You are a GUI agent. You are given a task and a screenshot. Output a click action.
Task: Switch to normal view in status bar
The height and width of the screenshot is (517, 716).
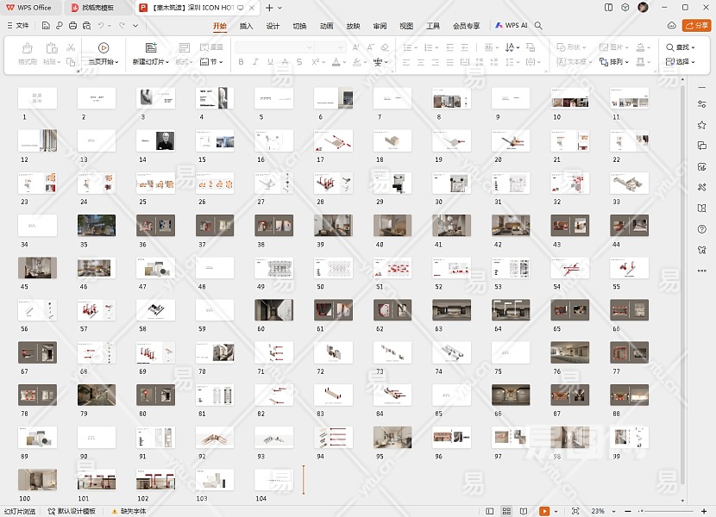[490, 511]
